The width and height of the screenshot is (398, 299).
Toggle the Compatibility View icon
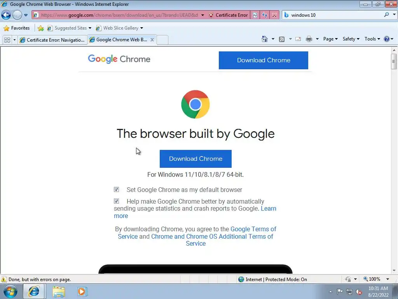coord(255,15)
